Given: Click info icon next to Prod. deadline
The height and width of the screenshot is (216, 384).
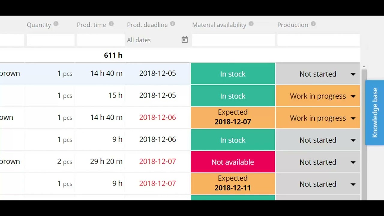Looking at the screenshot, I should point(172,24).
